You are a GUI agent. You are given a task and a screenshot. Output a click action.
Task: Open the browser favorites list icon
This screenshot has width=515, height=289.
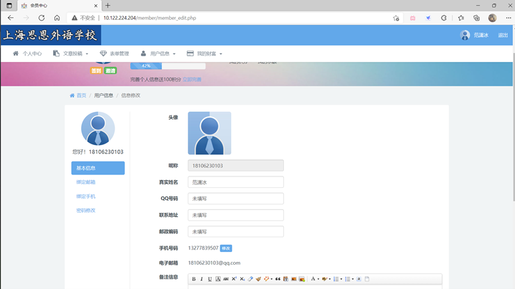[x=461, y=18]
